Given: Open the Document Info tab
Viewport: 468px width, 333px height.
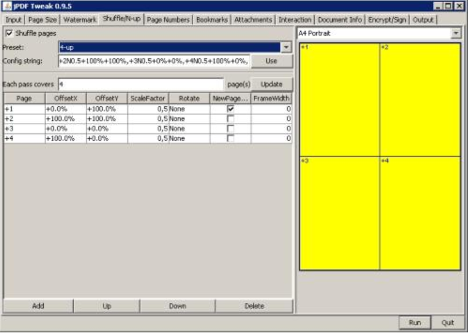Looking at the screenshot, I should pos(339,20).
